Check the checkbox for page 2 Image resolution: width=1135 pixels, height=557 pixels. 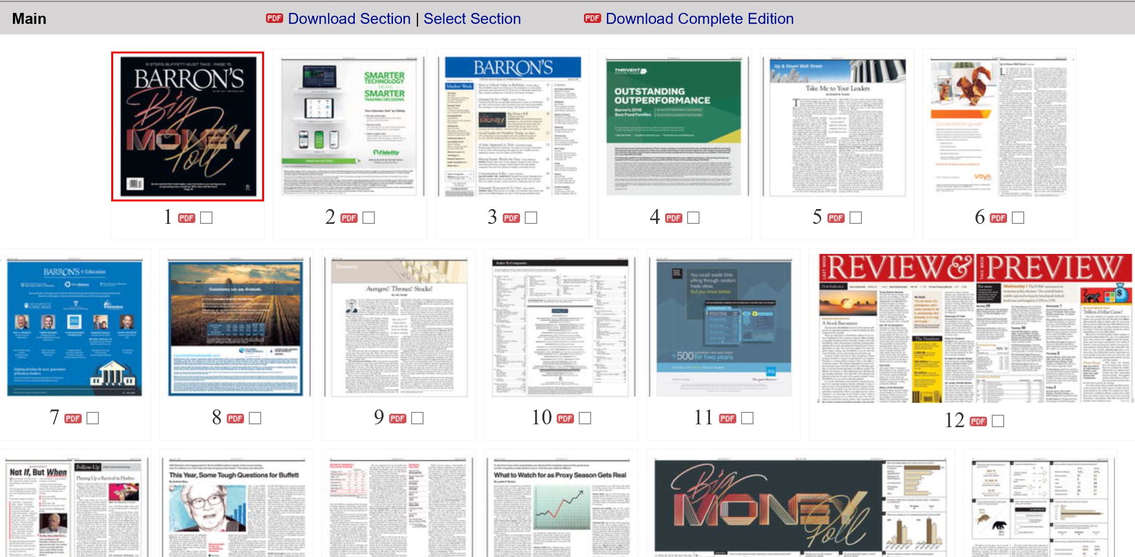click(369, 218)
